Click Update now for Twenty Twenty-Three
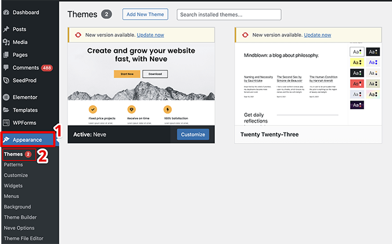 click(x=318, y=35)
